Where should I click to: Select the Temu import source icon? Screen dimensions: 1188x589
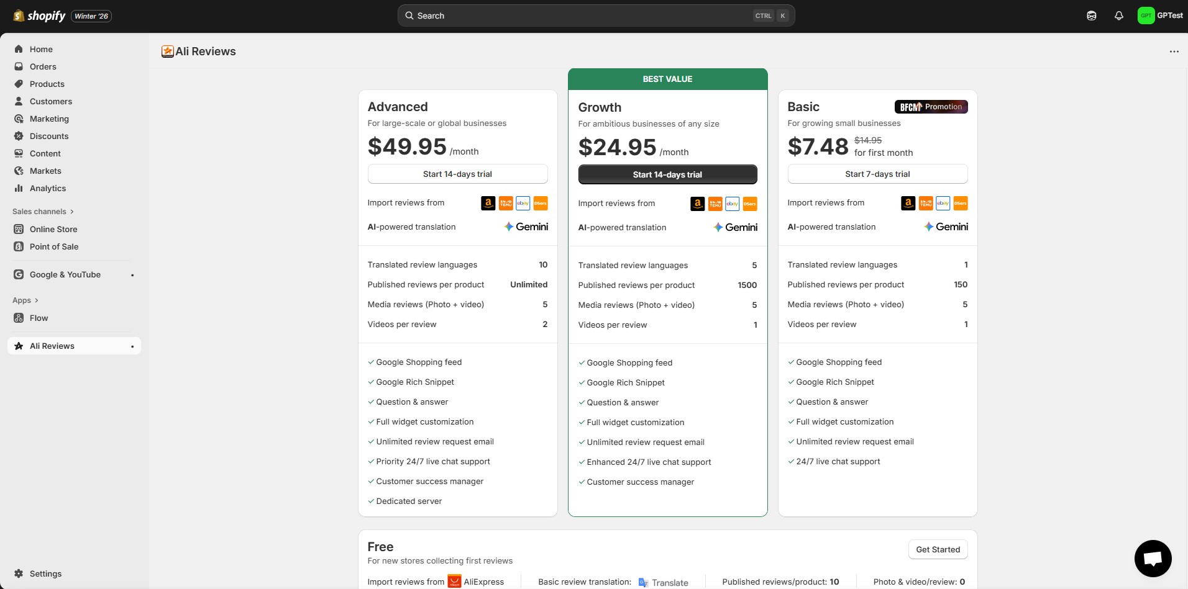505,204
